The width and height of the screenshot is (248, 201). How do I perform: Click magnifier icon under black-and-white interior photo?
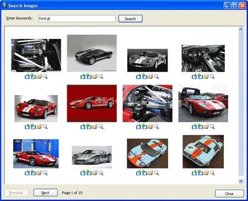(212, 76)
